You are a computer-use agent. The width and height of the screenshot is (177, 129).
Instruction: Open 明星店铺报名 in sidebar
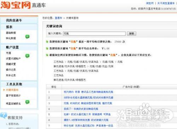[13, 103]
